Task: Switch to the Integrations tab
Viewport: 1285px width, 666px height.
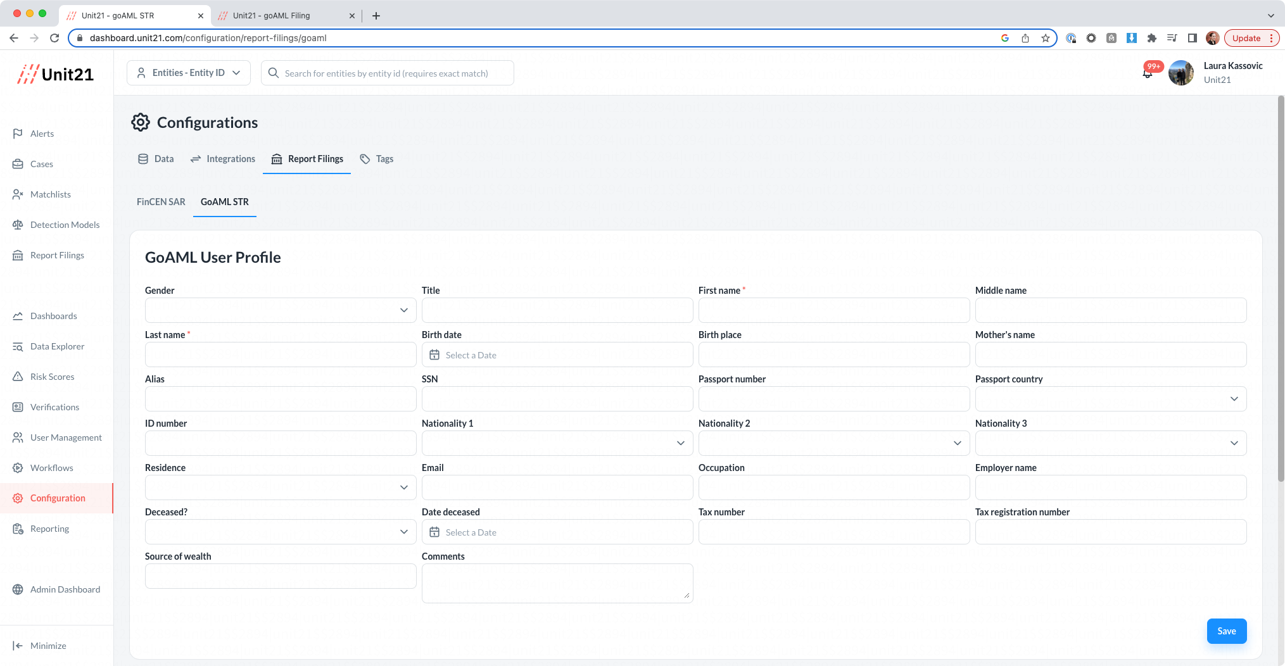Action: pyautogui.click(x=223, y=159)
